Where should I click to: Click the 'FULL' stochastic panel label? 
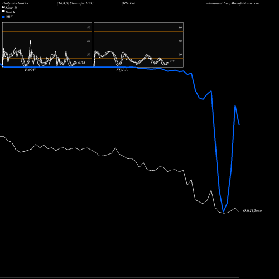[x=122, y=70]
